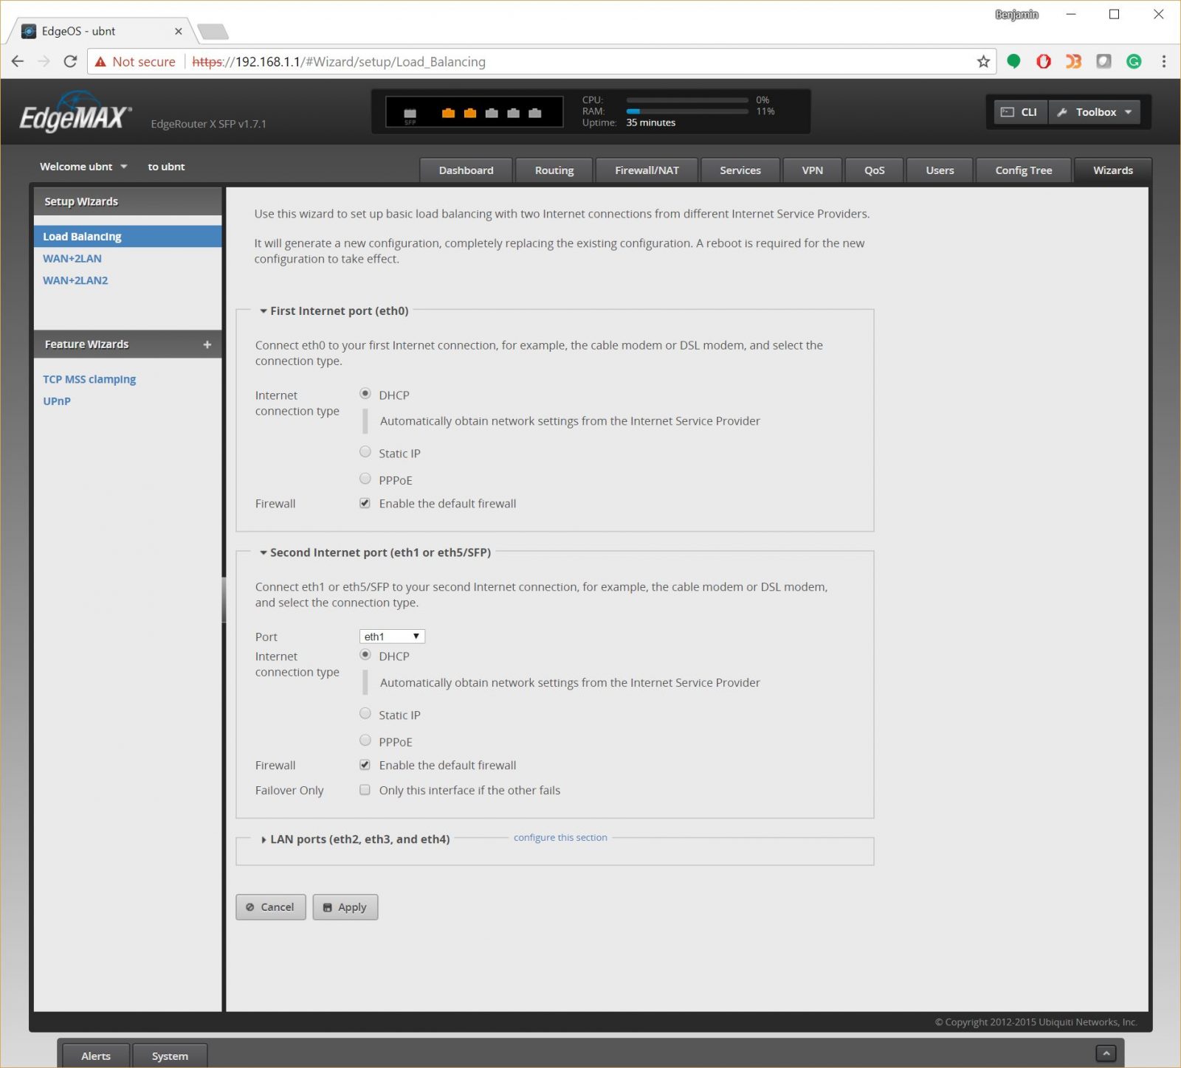Reload the page with the refresh icon
The image size is (1181, 1068).
pos(69,62)
